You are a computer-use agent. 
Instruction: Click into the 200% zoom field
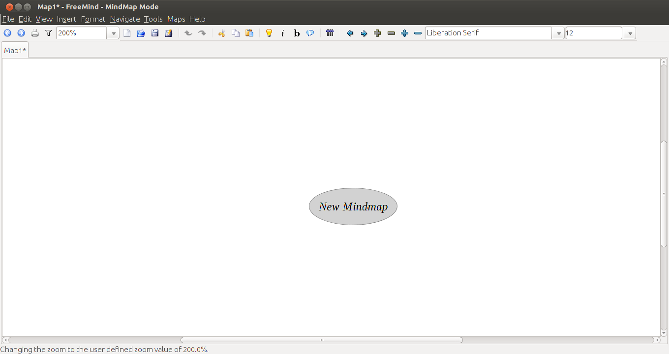coord(82,33)
